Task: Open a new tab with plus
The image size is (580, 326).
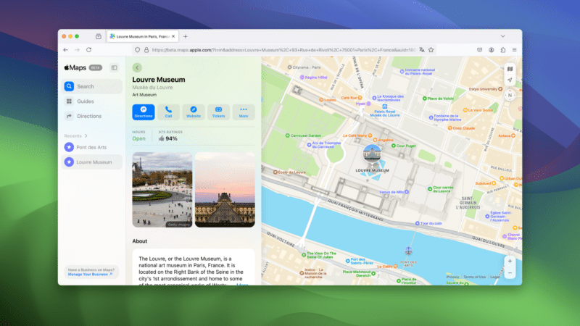Action: click(186, 37)
